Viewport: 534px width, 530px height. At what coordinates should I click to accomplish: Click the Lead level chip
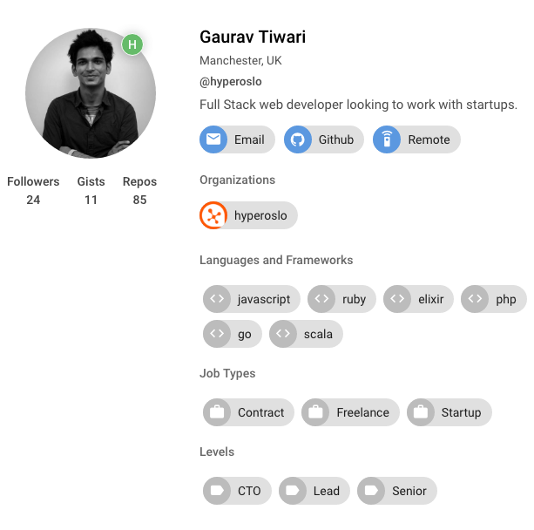coord(314,491)
